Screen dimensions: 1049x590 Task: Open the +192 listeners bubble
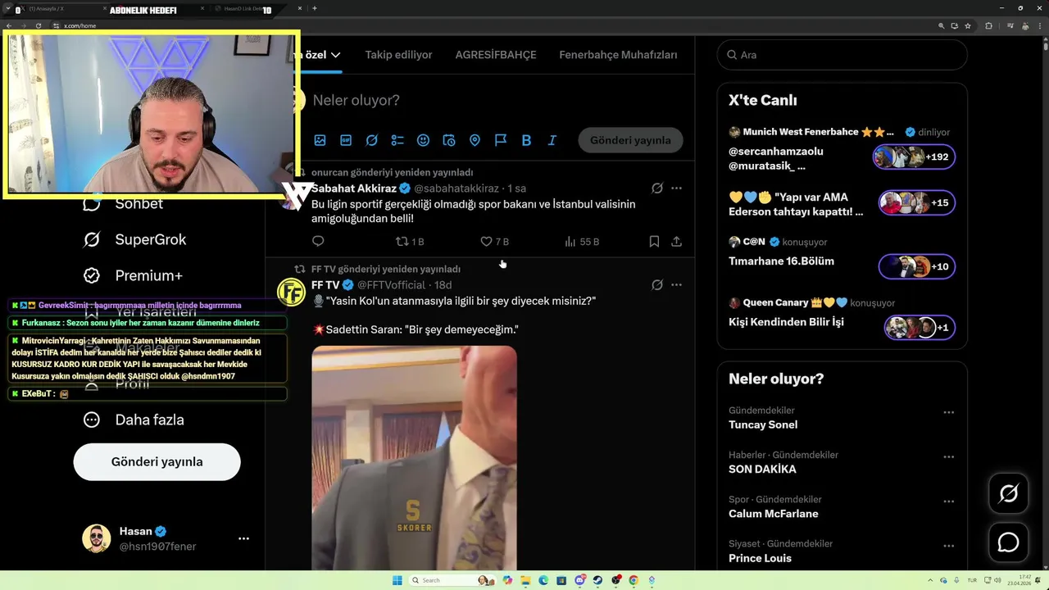tap(914, 157)
